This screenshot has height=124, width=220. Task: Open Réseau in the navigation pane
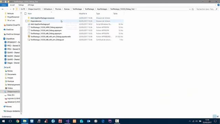9,106
